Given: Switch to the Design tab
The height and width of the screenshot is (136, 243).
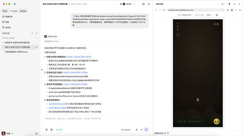Looking at the screenshot, I should point(23,11).
